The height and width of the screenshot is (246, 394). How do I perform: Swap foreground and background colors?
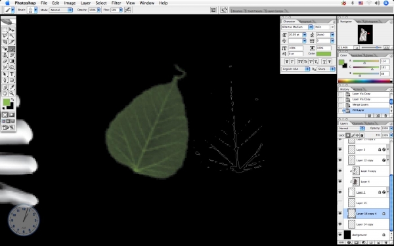tap(12, 100)
